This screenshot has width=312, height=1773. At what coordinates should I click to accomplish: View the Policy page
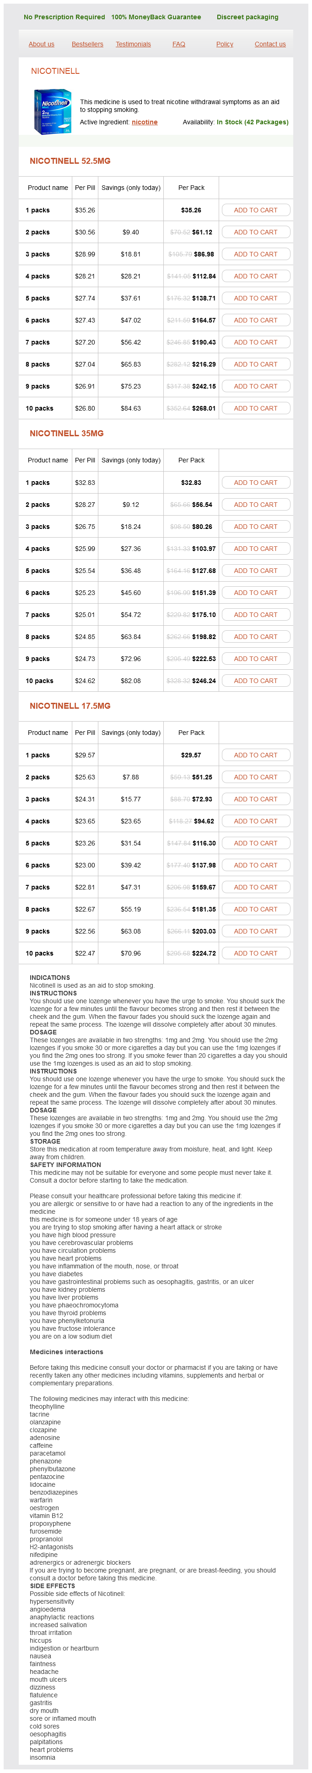(224, 44)
